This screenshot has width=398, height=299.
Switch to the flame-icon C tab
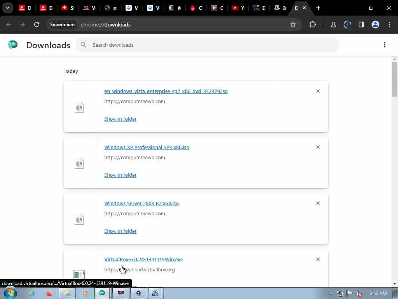click(196, 8)
